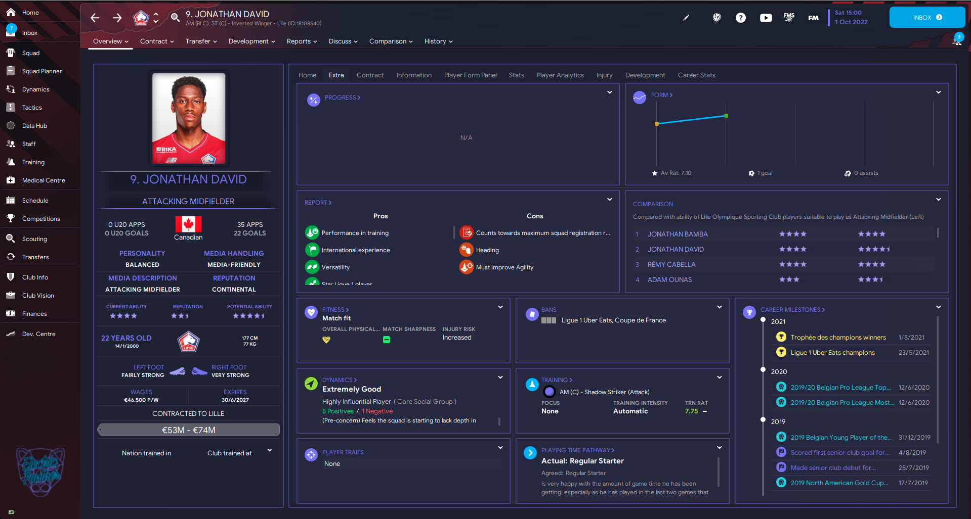Expand Nation trained in section chevron
This screenshot has height=519, width=971.
[x=270, y=450]
